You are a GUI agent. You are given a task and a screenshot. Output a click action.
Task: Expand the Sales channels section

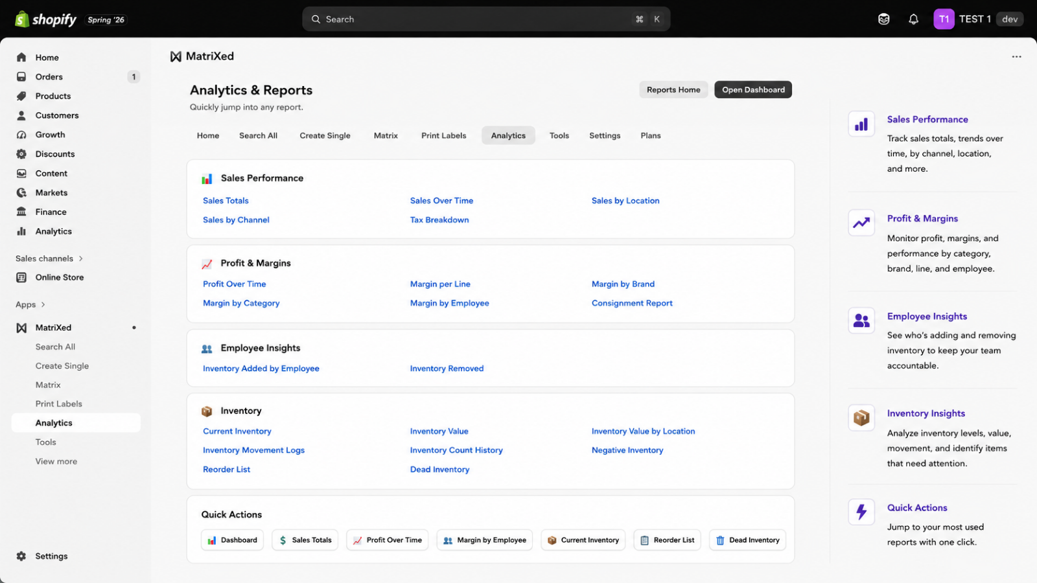(49, 258)
